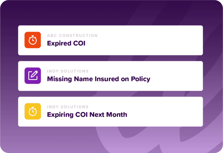Select the ABC CONSTRUCTION company label
223x153 pixels.
click(x=72, y=35)
